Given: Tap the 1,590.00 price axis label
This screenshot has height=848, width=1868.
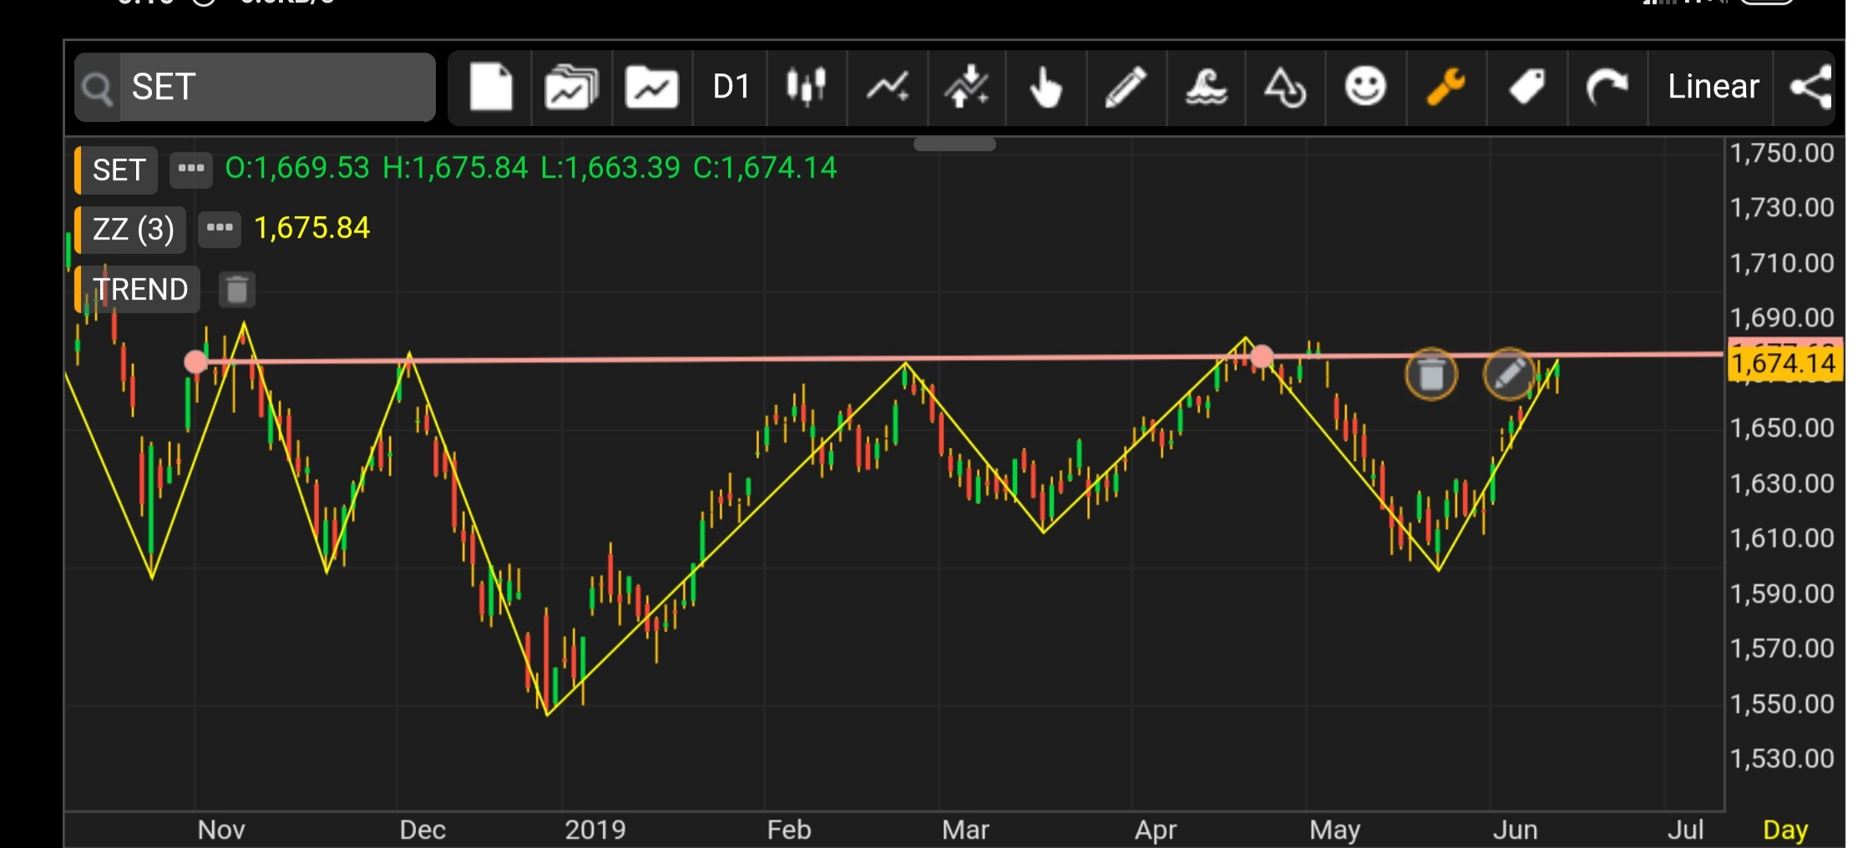Looking at the screenshot, I should tap(1782, 593).
